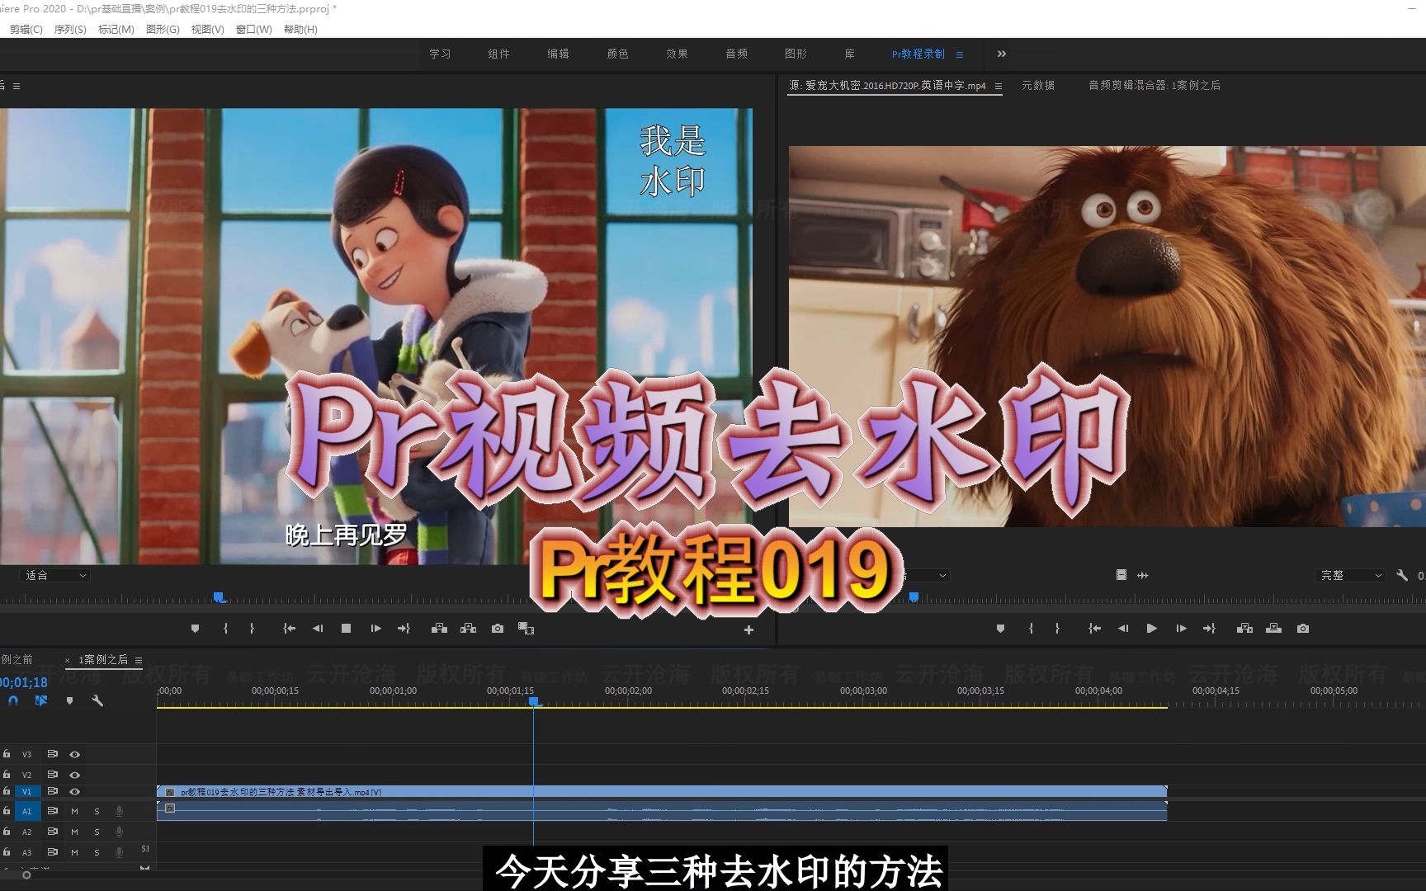
Task: Open Timeline display settings wrench
Action: click(97, 700)
